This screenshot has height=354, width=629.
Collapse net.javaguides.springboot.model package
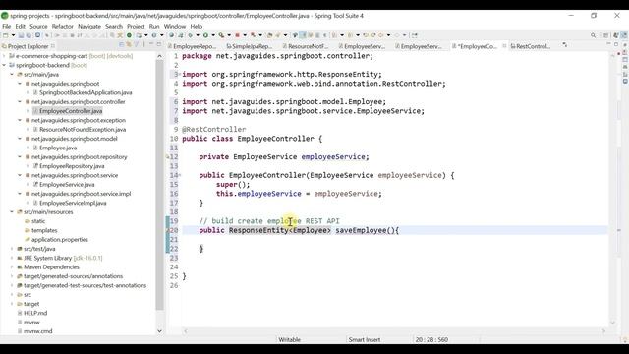coord(20,139)
